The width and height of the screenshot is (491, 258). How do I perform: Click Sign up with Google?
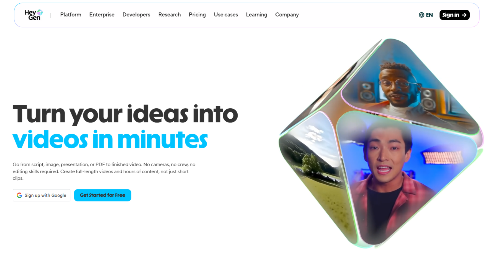pyautogui.click(x=42, y=195)
